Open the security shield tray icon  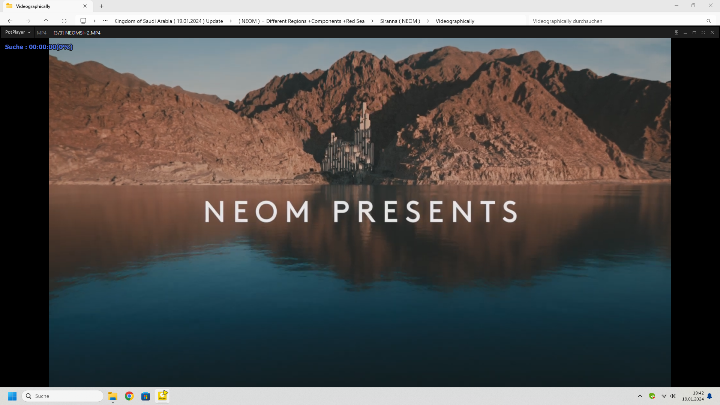(x=652, y=396)
